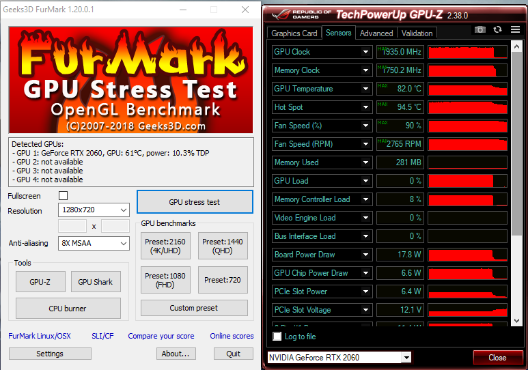Open the CPU burner tool
This screenshot has width=528, height=370.
(68, 309)
